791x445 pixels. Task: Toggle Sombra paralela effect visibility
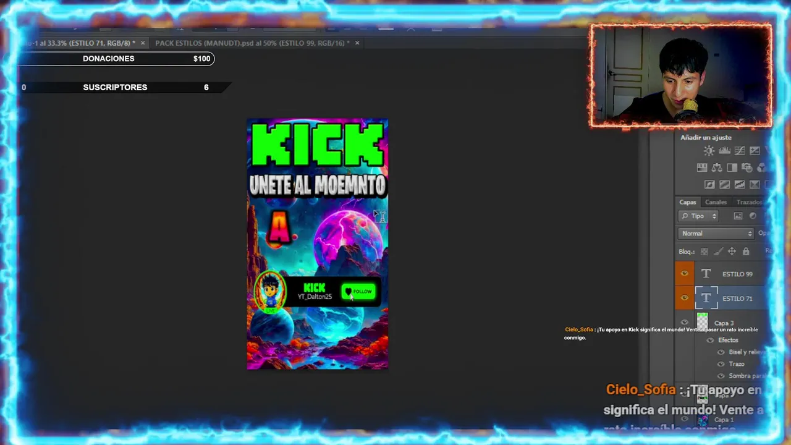tap(721, 376)
